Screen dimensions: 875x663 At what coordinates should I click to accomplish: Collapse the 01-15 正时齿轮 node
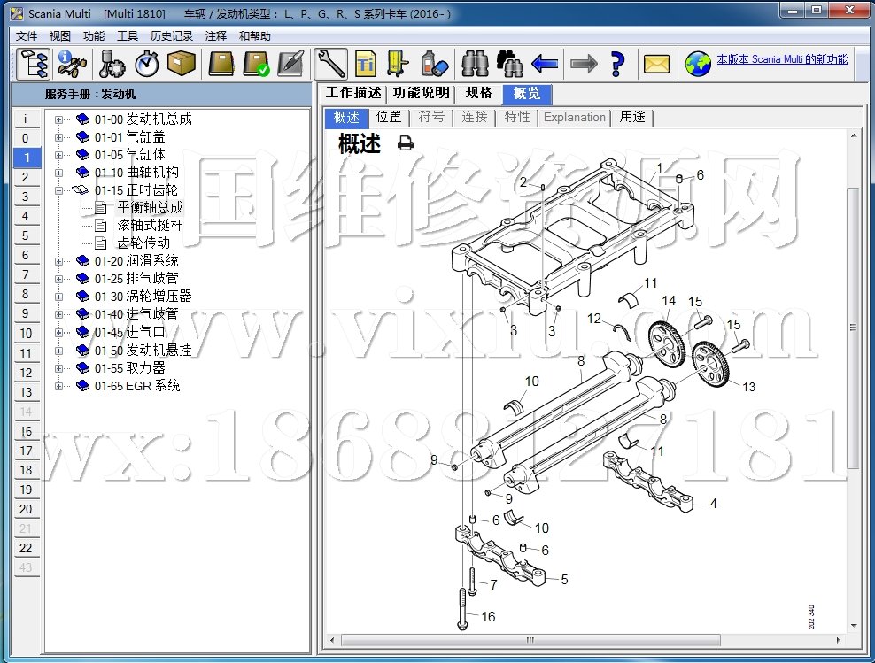click(59, 190)
